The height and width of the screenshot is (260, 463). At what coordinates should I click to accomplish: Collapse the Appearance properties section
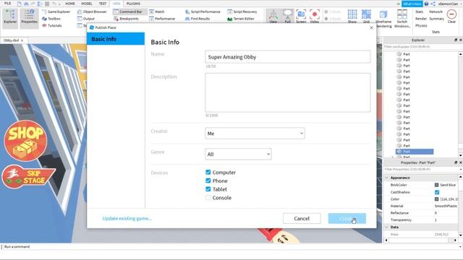click(x=386, y=178)
